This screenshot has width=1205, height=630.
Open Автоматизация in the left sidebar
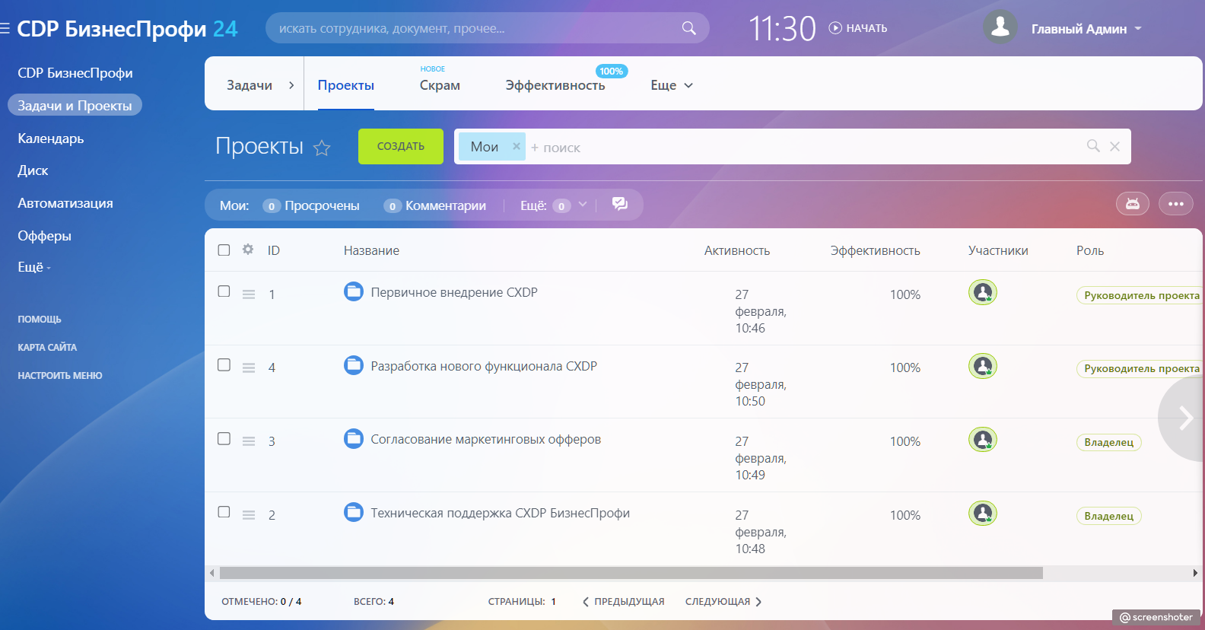tap(65, 203)
